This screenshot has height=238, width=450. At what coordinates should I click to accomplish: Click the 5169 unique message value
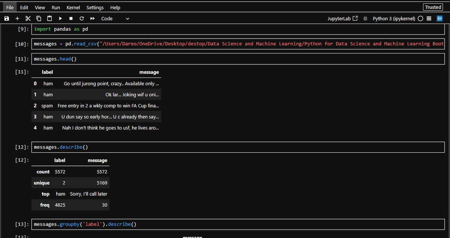tap(102, 183)
